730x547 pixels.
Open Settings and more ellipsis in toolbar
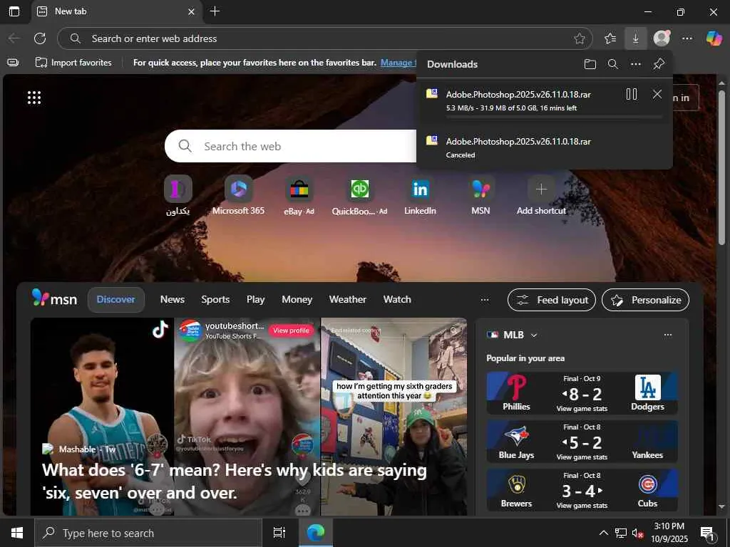click(x=687, y=38)
